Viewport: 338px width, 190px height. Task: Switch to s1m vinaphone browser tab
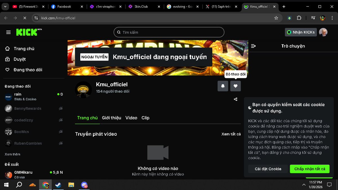[x=106, y=6]
